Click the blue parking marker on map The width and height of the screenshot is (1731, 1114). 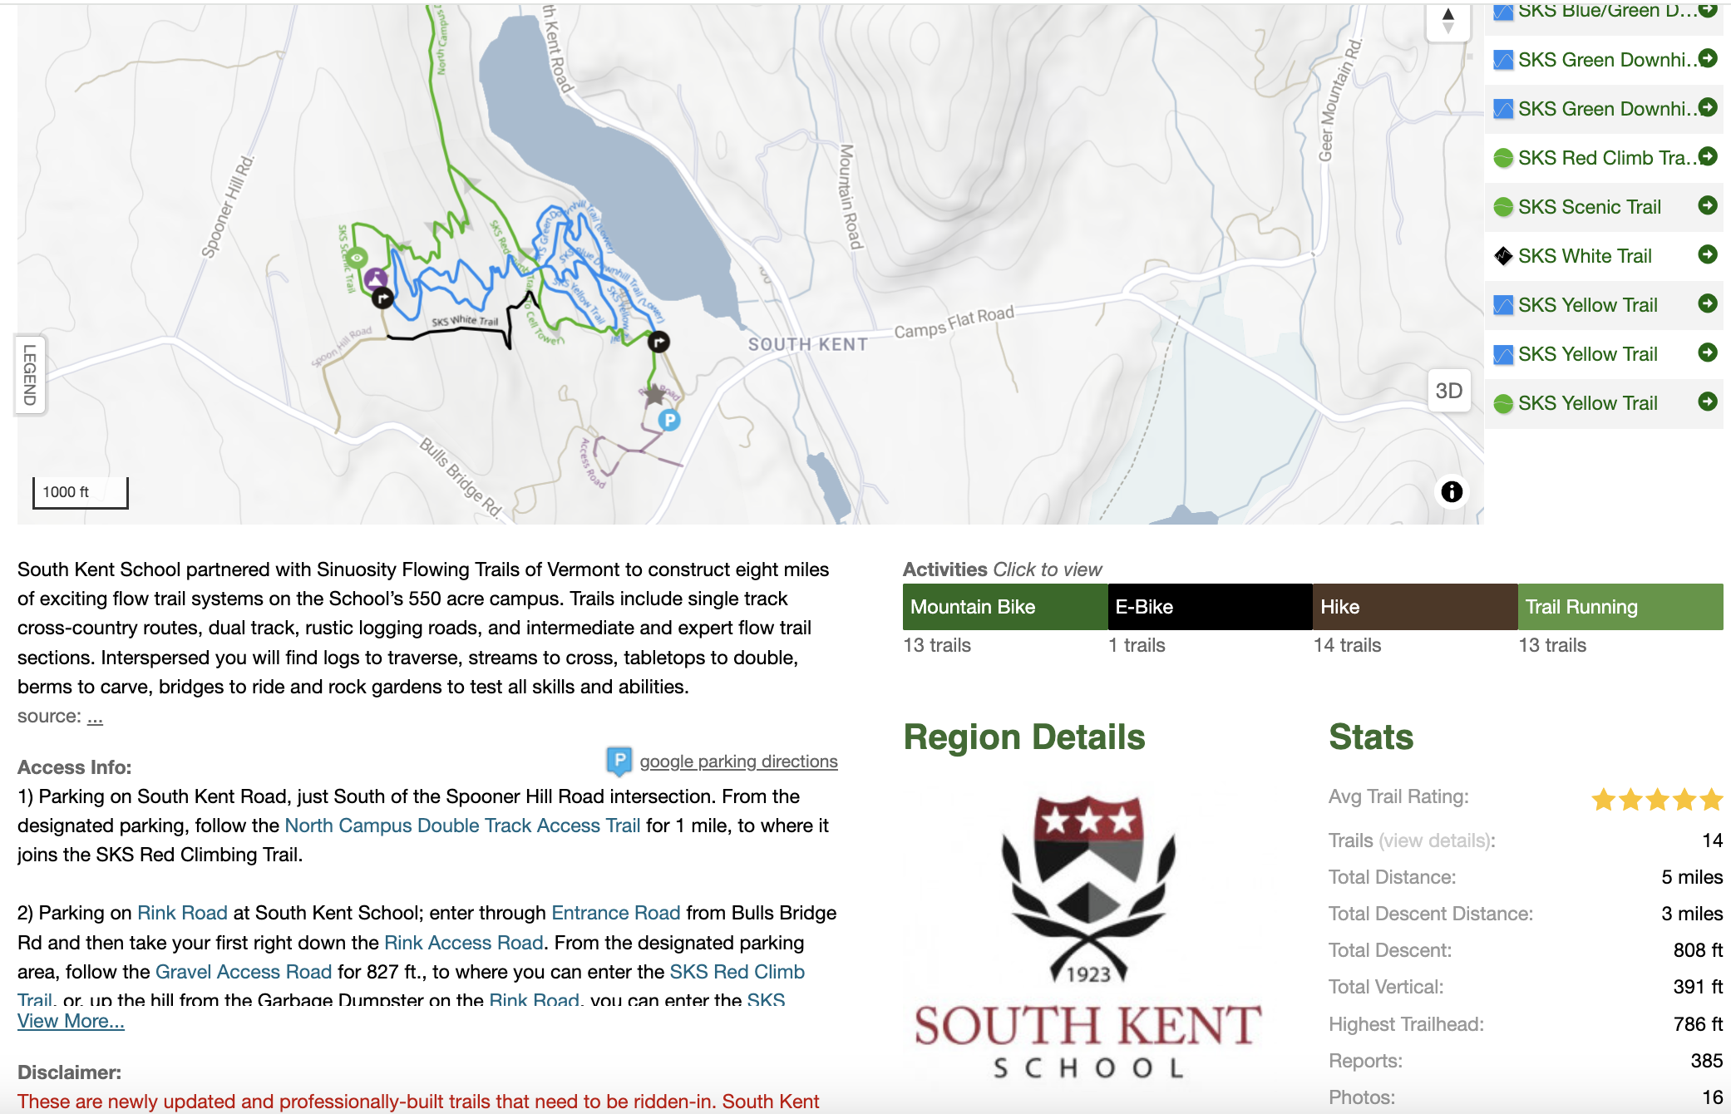pyautogui.click(x=669, y=420)
